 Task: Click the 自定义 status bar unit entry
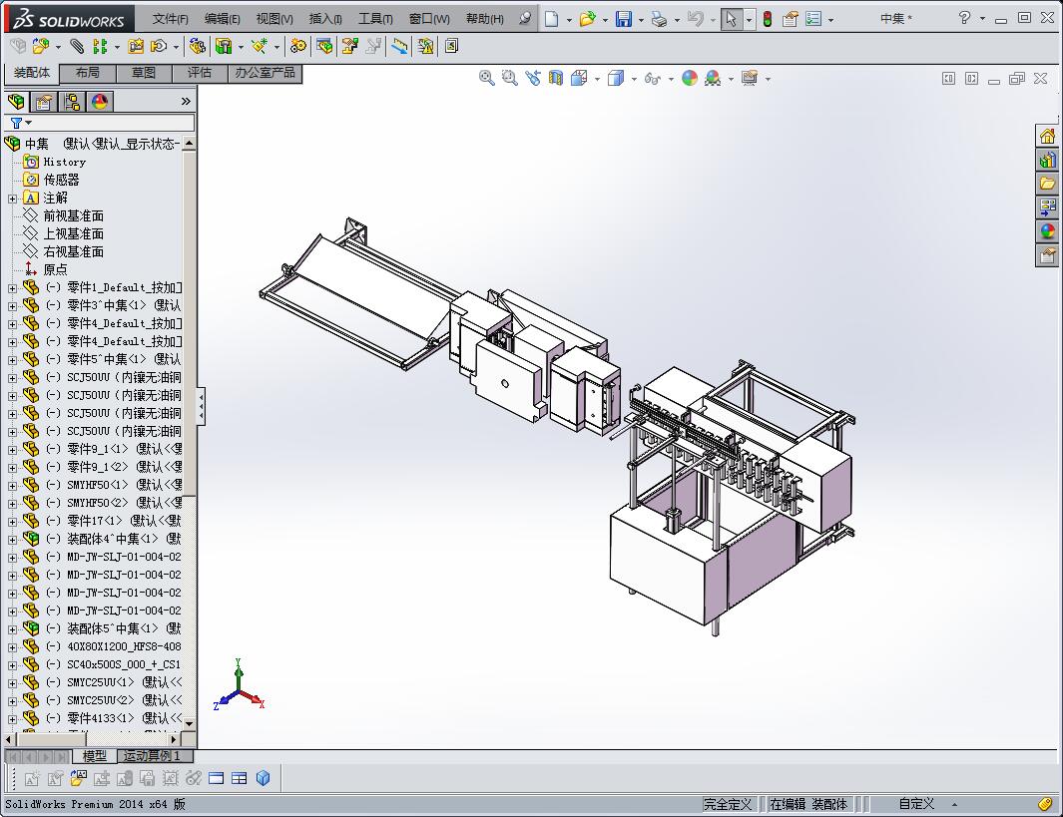(x=916, y=804)
